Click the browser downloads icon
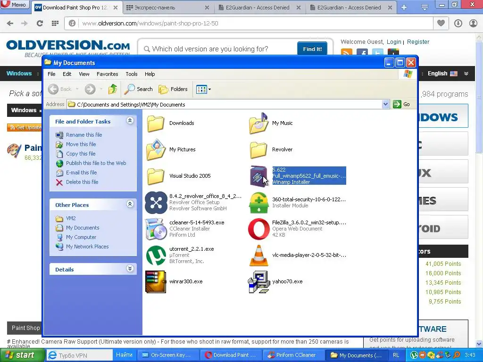 tap(458, 23)
